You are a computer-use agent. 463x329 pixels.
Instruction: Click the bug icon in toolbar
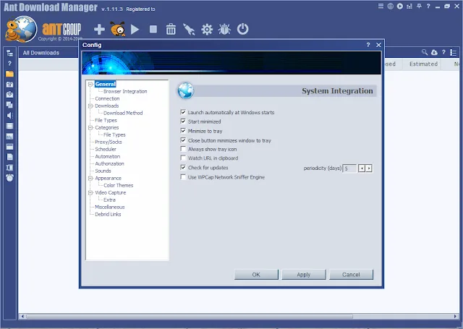(224, 30)
